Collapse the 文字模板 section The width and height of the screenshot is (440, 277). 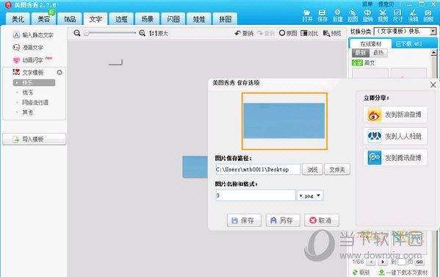59,73
